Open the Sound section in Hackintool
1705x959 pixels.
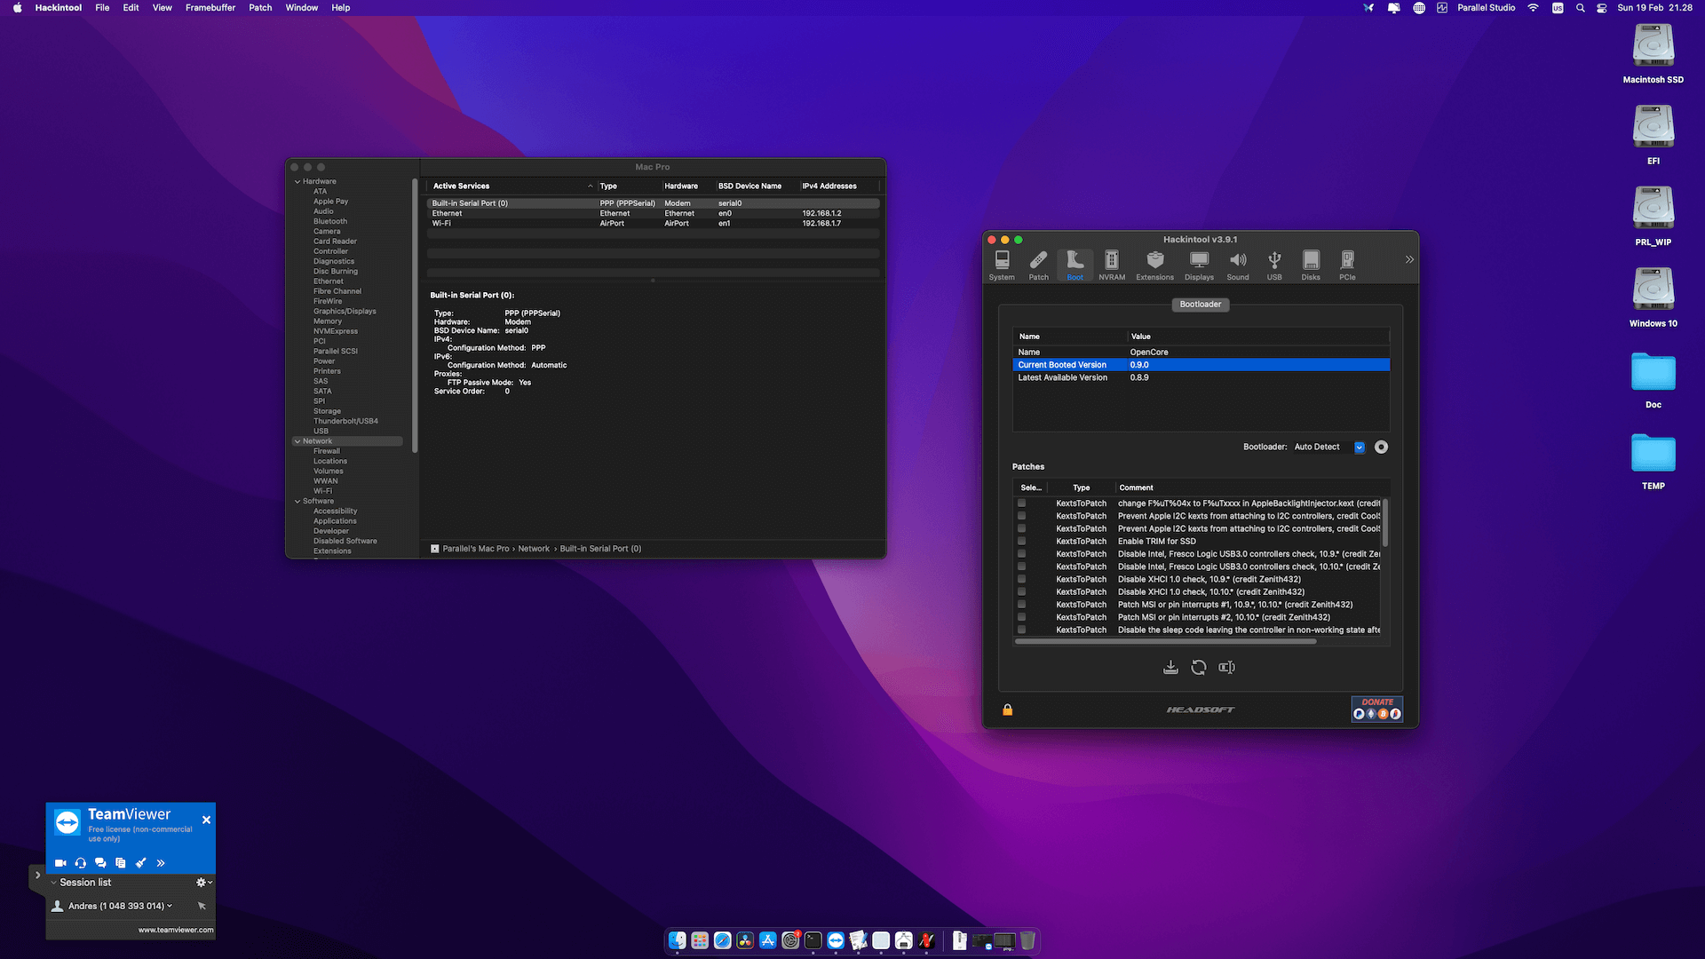(x=1238, y=265)
